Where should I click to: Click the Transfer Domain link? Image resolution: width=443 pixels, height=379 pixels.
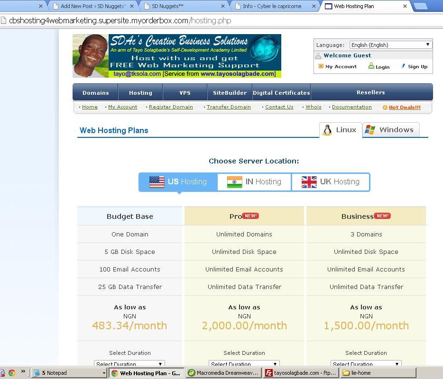point(229,107)
